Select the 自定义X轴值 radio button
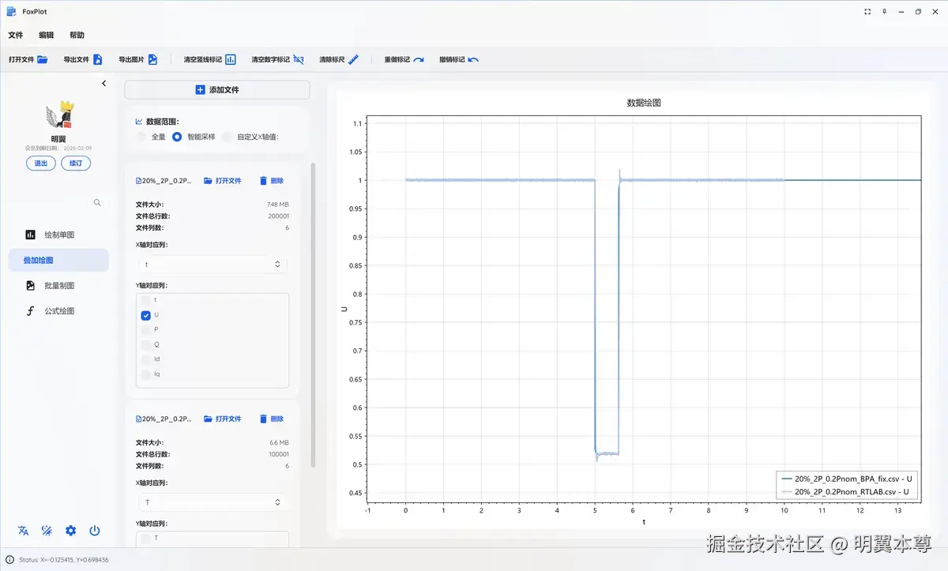The image size is (948, 571). point(227,137)
